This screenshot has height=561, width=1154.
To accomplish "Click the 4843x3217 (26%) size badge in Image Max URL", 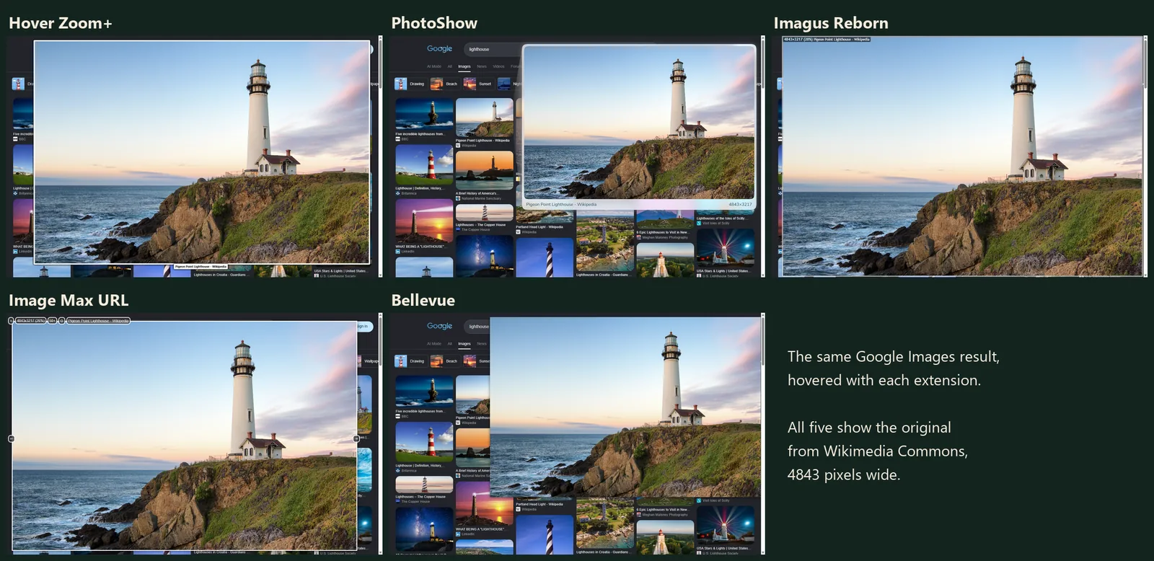I will (30, 321).
